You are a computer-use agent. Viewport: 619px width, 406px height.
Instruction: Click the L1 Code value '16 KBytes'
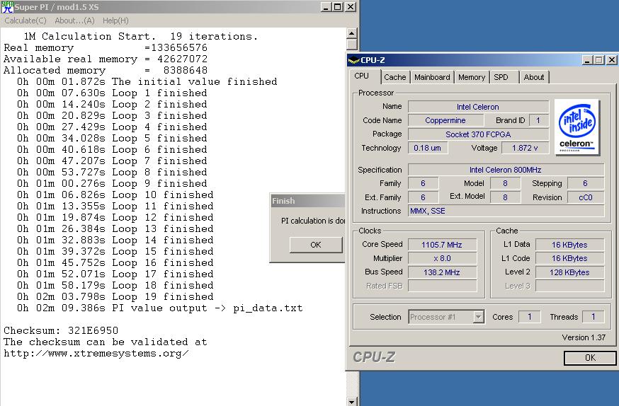569,259
